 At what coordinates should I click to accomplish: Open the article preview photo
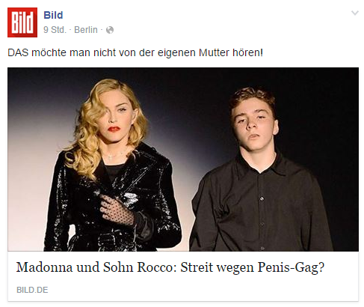coord(183,159)
